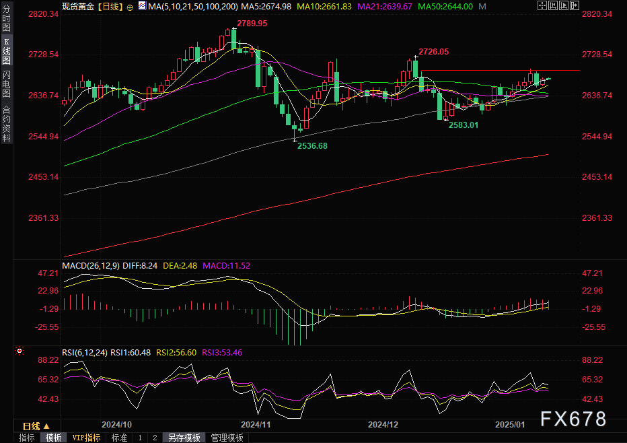
Task: Choose template number 1
Action: click(140, 438)
